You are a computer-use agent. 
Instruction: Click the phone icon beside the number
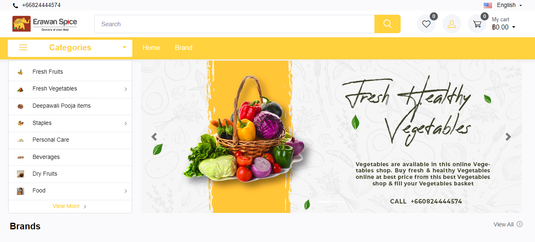[15, 5]
